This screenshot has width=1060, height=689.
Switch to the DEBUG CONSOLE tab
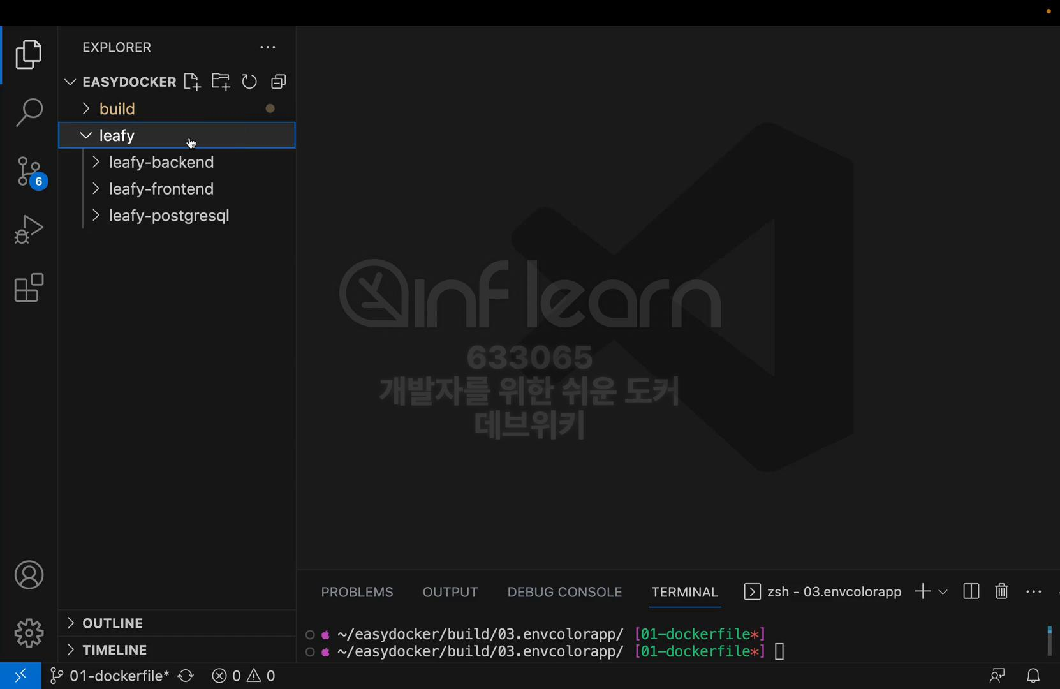(x=564, y=592)
